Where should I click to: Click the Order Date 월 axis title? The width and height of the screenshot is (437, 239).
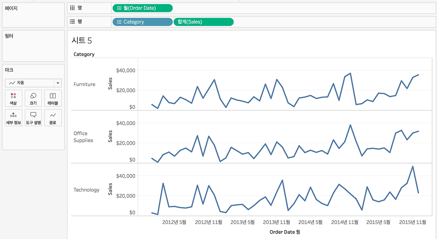tap(285, 232)
